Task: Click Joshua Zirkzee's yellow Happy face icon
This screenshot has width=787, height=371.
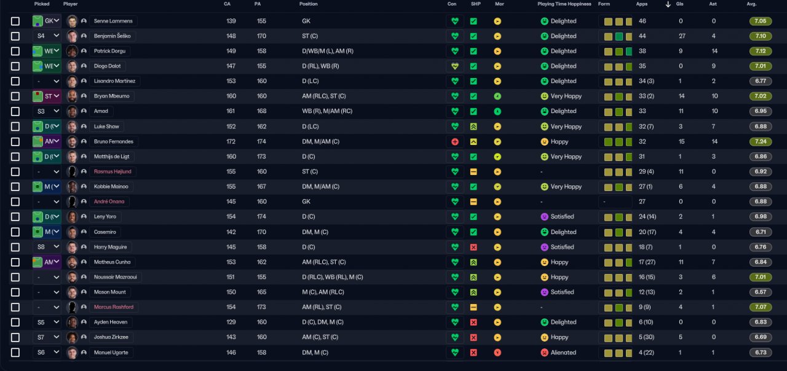Action: coord(544,337)
